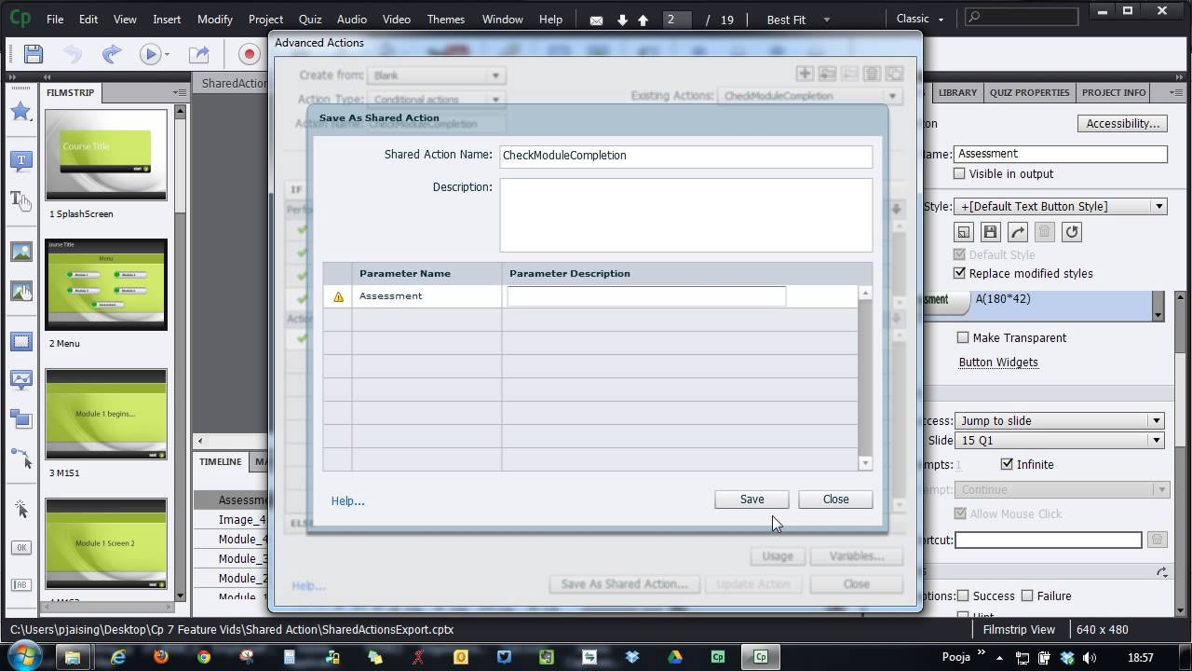Click the Description text area
1192x671 pixels.
coord(685,214)
